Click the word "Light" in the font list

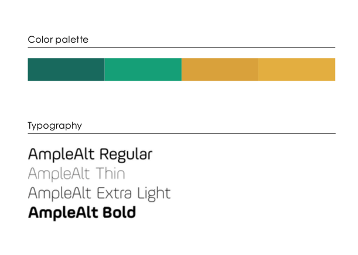click(x=152, y=194)
